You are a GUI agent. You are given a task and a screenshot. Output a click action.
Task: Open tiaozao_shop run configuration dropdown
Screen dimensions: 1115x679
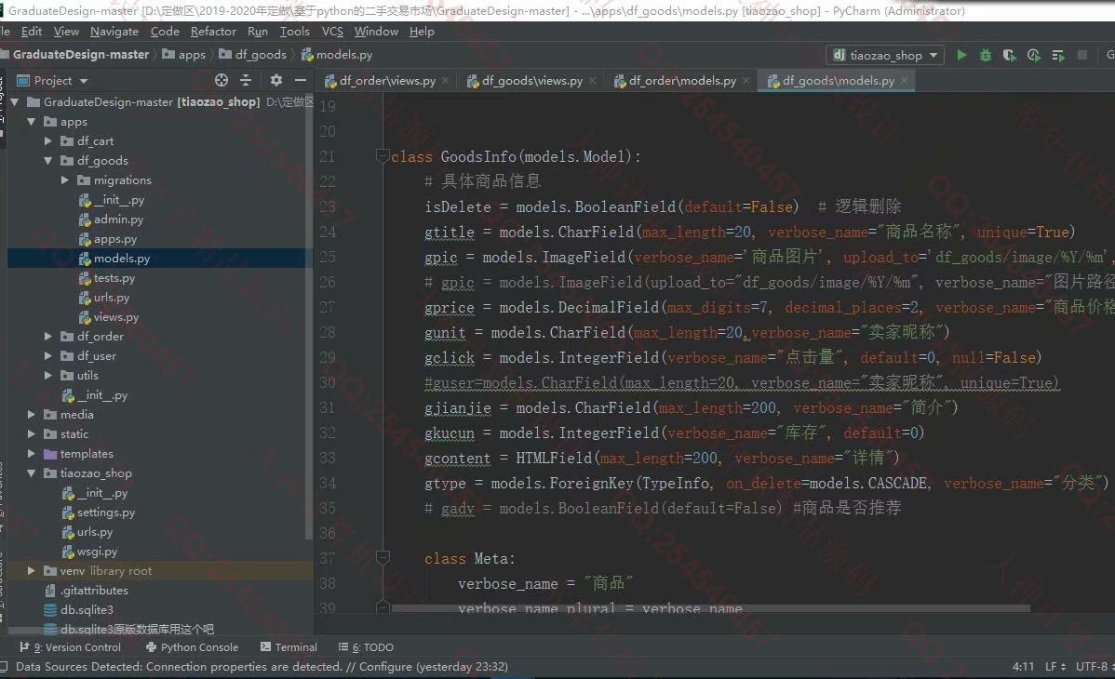click(x=884, y=55)
